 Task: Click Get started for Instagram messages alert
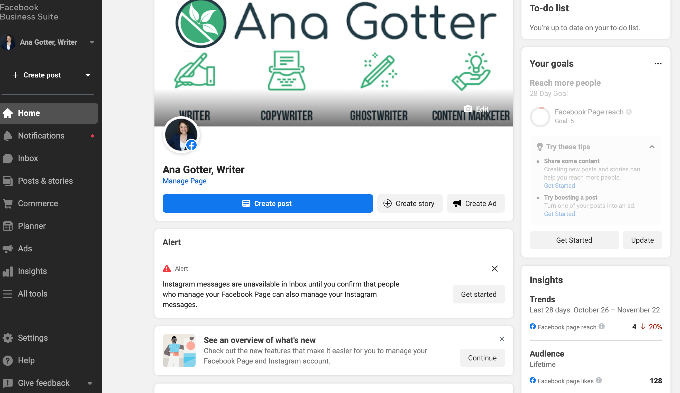coord(479,294)
